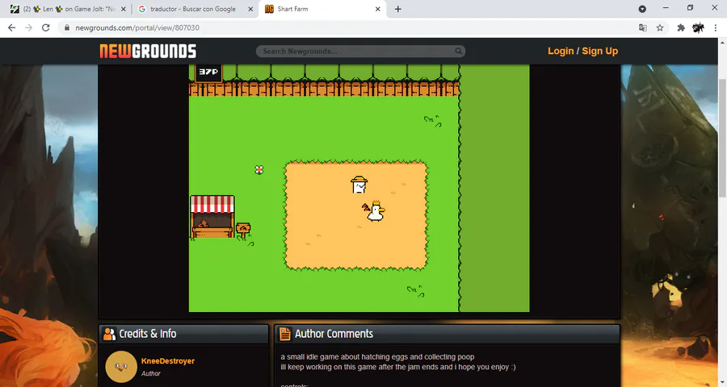The height and width of the screenshot is (387, 727).
Task: Go back using browser back arrow
Action: click(12, 27)
